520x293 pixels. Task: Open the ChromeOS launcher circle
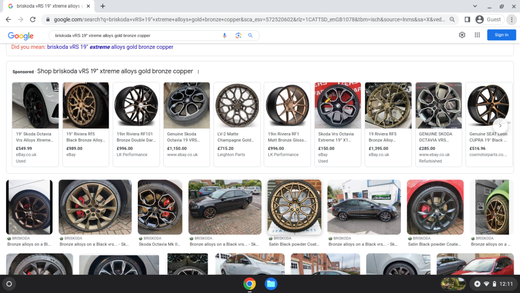[x=9, y=284]
